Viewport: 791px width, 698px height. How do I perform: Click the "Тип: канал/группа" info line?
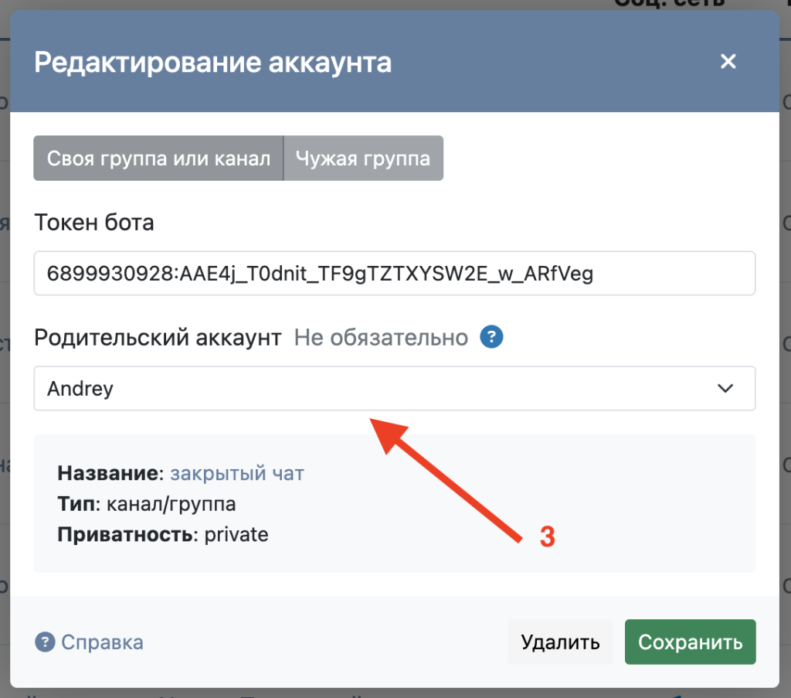point(147,504)
